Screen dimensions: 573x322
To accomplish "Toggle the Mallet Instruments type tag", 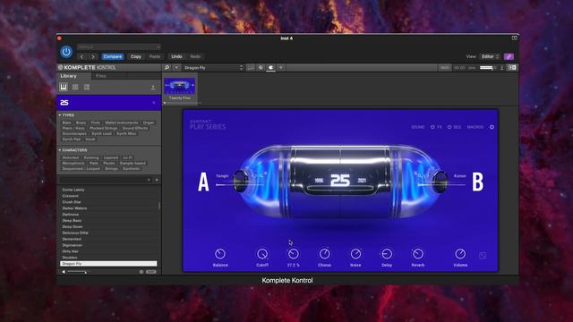I will (122, 123).
